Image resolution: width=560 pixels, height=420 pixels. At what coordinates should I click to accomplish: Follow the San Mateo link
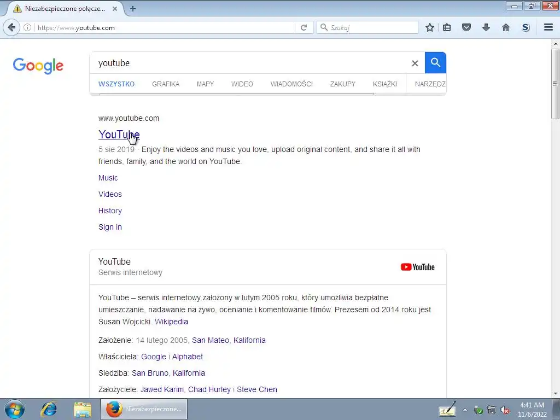[x=211, y=340]
